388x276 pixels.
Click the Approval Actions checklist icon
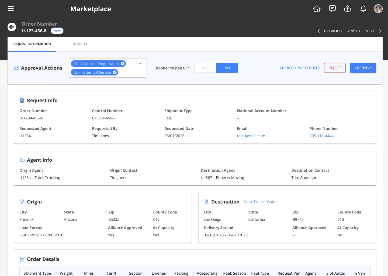pyautogui.click(x=16, y=68)
